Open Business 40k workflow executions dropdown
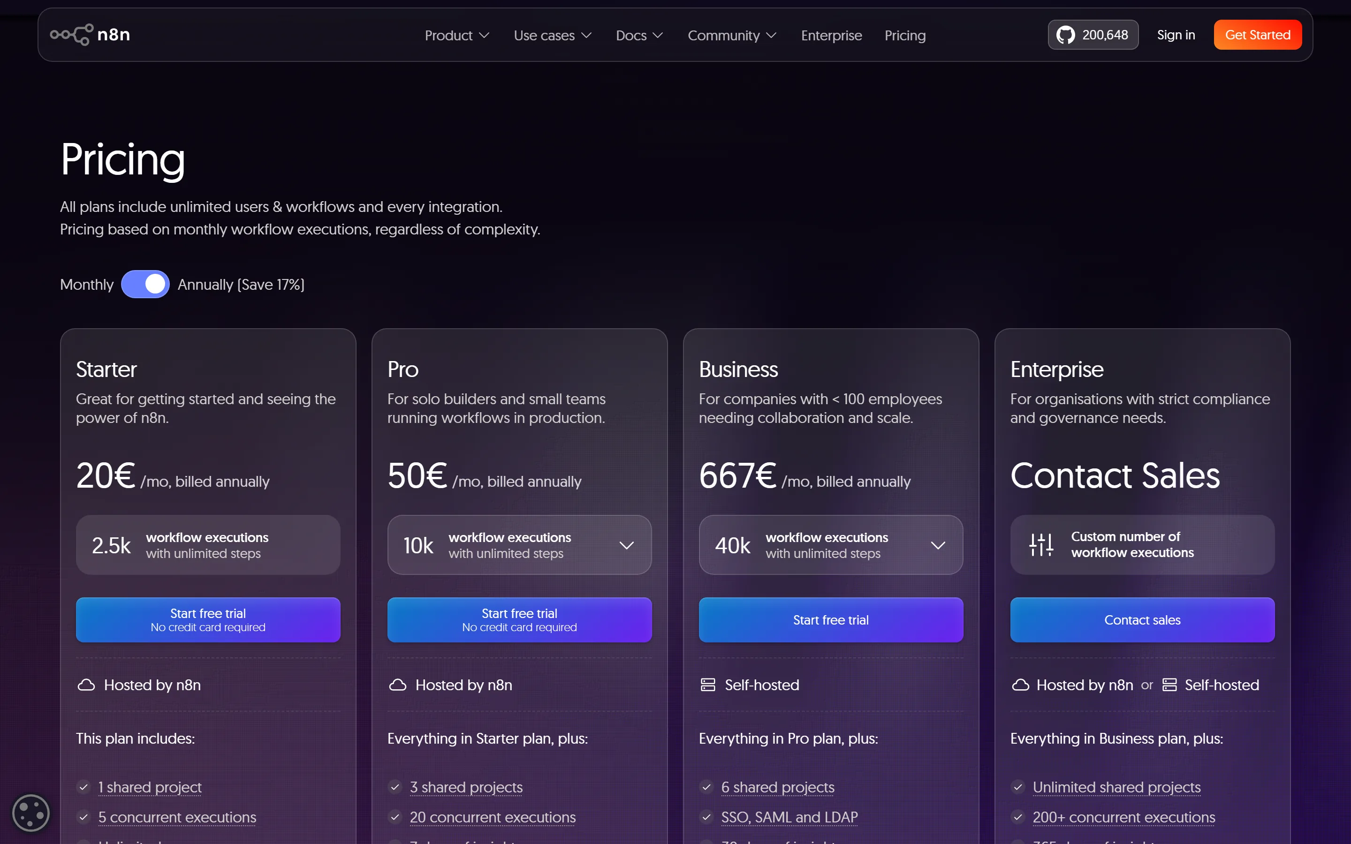 pyautogui.click(x=831, y=545)
